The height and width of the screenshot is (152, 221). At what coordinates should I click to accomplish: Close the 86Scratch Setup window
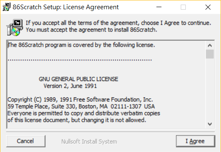208,7
